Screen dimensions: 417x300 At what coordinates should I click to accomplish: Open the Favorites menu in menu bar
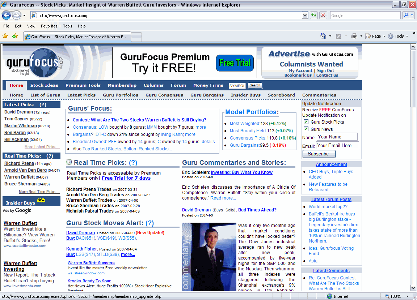tap(49, 26)
